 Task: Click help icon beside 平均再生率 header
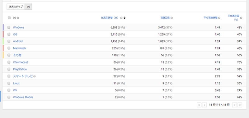241,18
